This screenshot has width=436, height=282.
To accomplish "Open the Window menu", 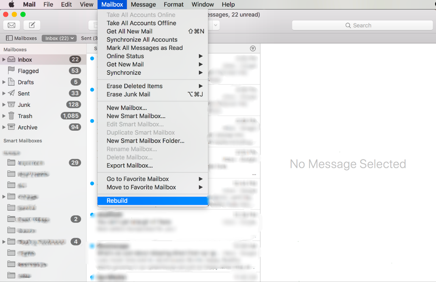I will click(203, 4).
